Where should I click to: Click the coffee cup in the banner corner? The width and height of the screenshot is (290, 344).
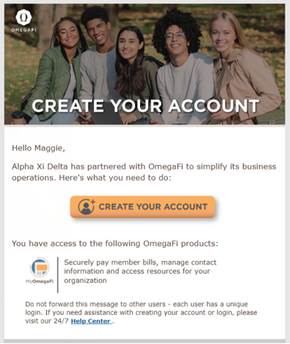[x=18, y=117]
